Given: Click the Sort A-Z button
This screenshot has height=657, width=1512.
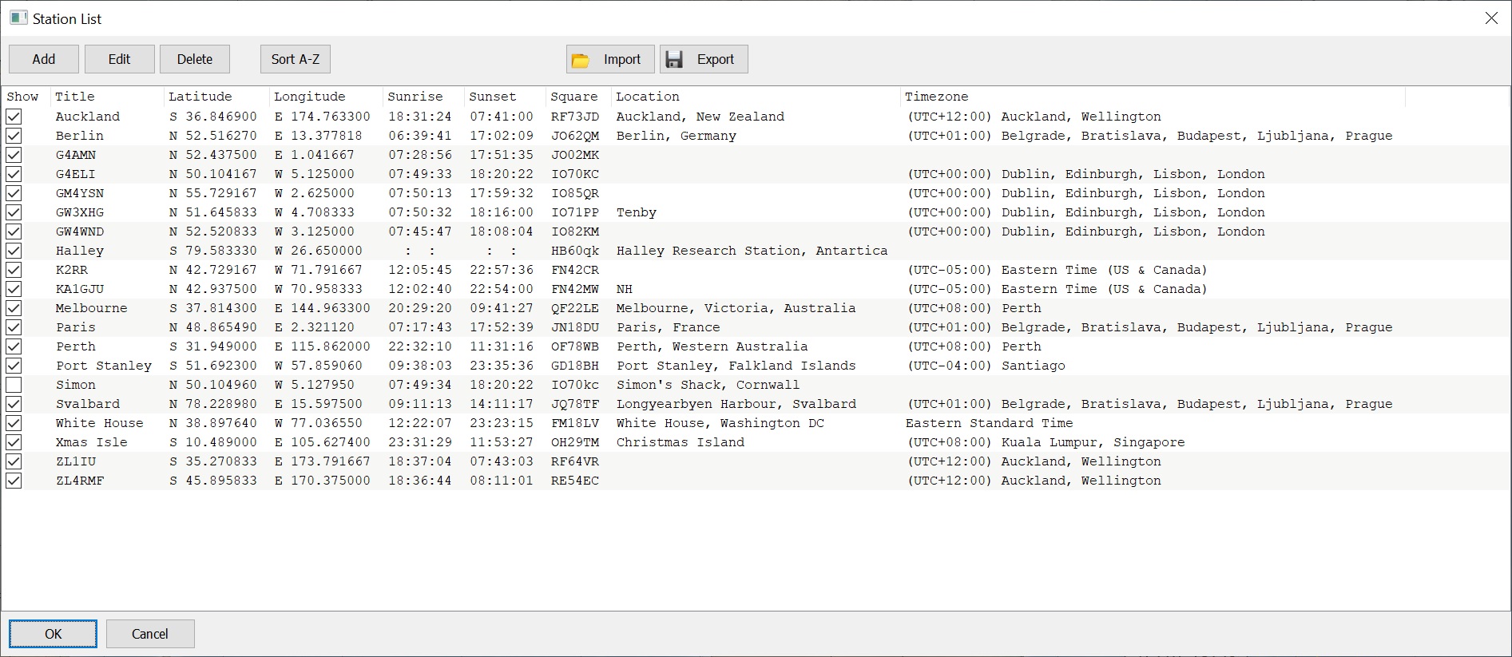Looking at the screenshot, I should pyautogui.click(x=295, y=59).
